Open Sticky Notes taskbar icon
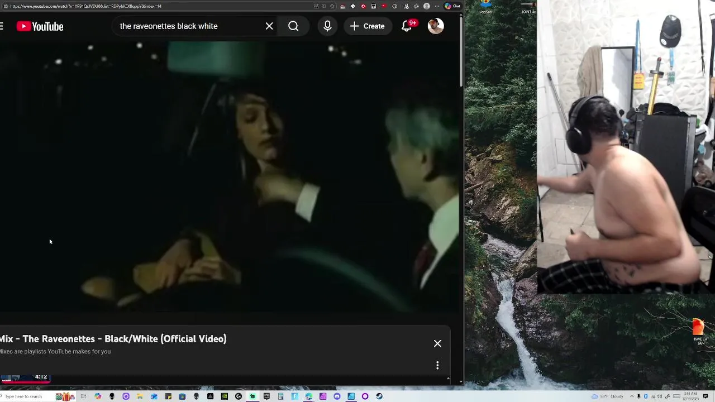The width and height of the screenshot is (715, 402). click(168, 396)
